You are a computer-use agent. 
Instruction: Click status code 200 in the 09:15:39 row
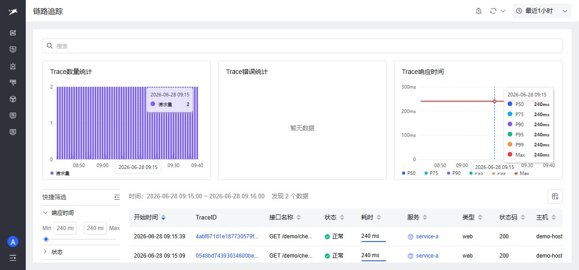[x=504, y=236]
